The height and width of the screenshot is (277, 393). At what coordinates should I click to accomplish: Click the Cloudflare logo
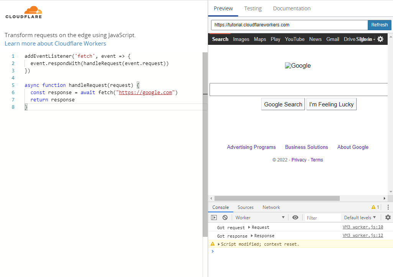click(x=24, y=12)
